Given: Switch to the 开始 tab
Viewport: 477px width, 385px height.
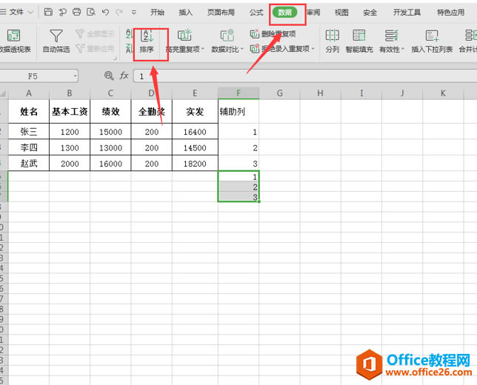Looking at the screenshot, I should click(157, 13).
